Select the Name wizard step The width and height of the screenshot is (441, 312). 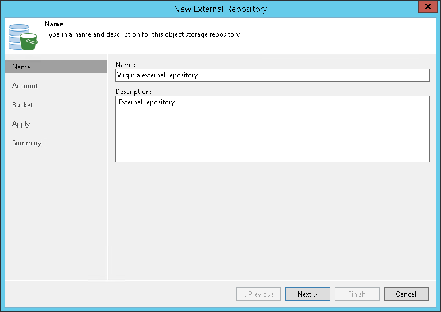click(56, 67)
